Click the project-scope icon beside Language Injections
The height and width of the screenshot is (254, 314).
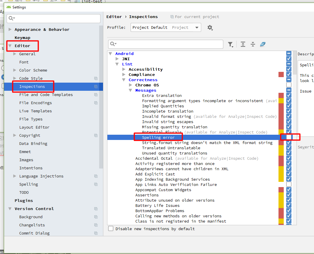tap(96, 176)
